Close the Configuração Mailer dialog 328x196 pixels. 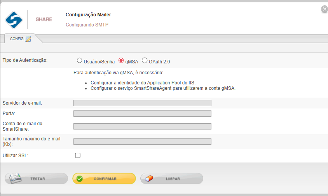tap(324, 9)
